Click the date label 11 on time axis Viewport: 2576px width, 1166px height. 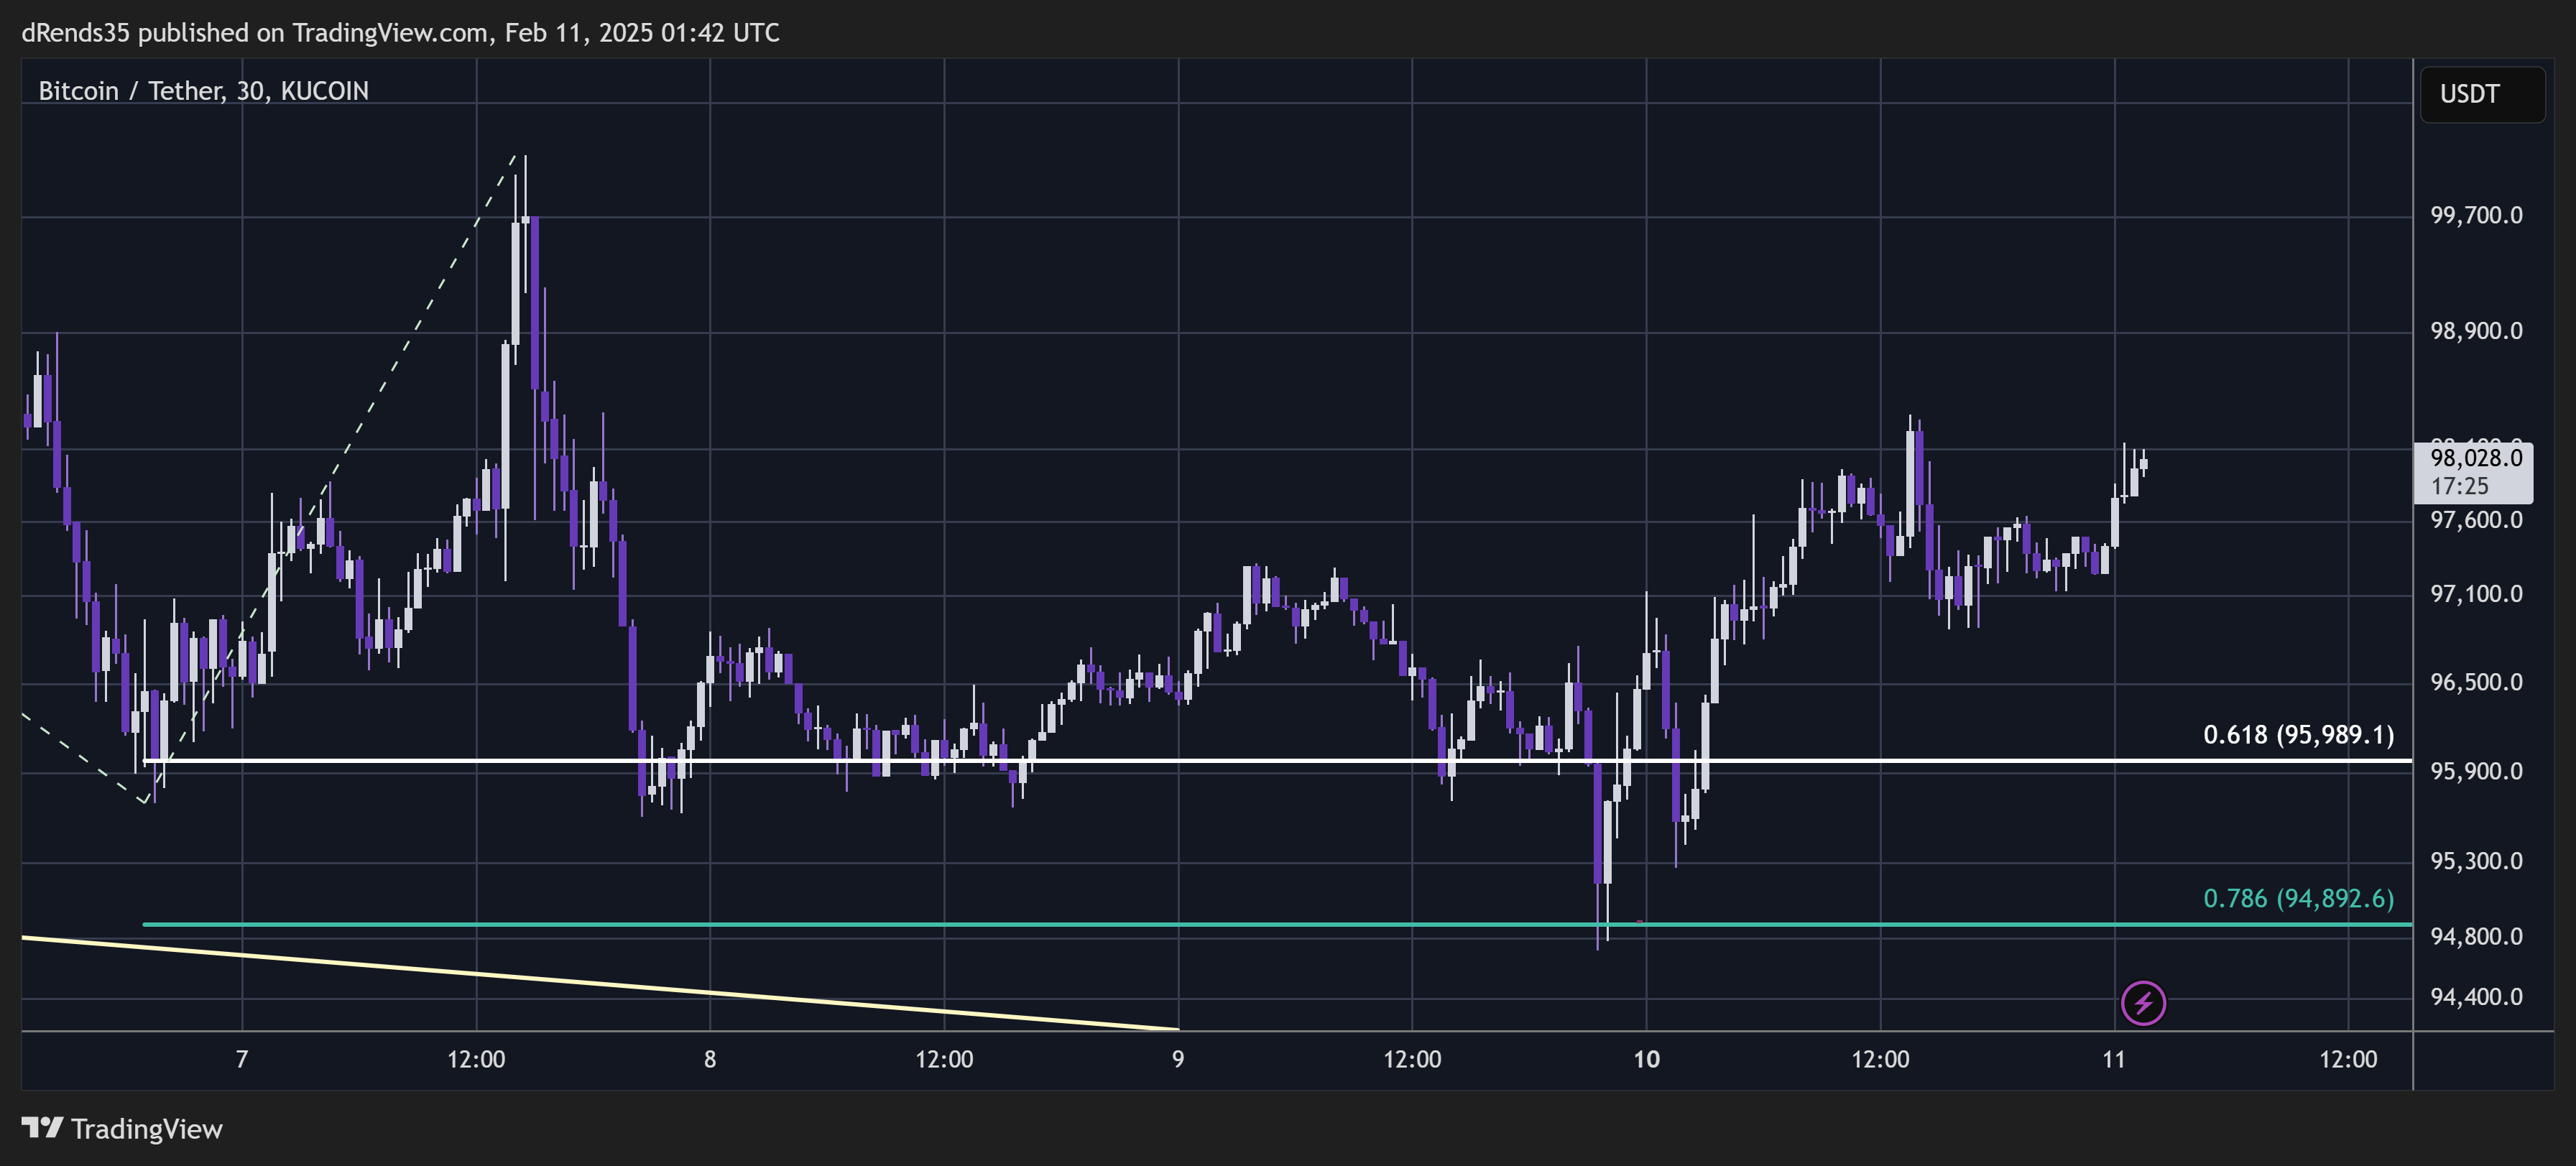coord(2114,1060)
